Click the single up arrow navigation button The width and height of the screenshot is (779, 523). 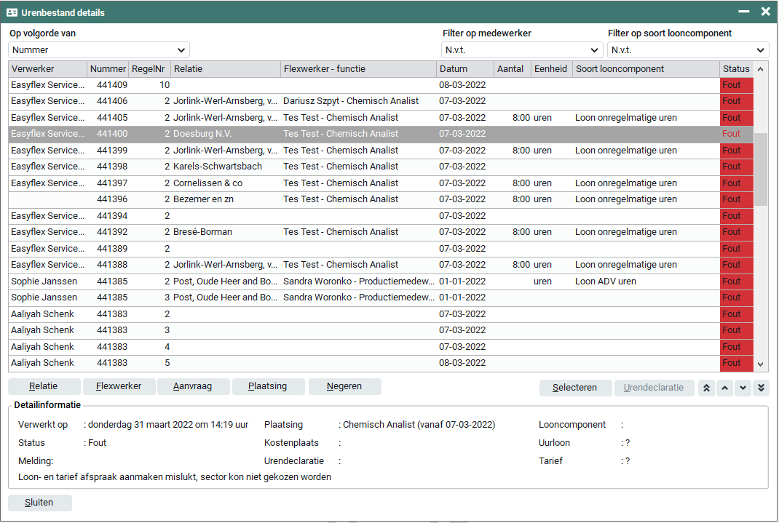point(724,388)
